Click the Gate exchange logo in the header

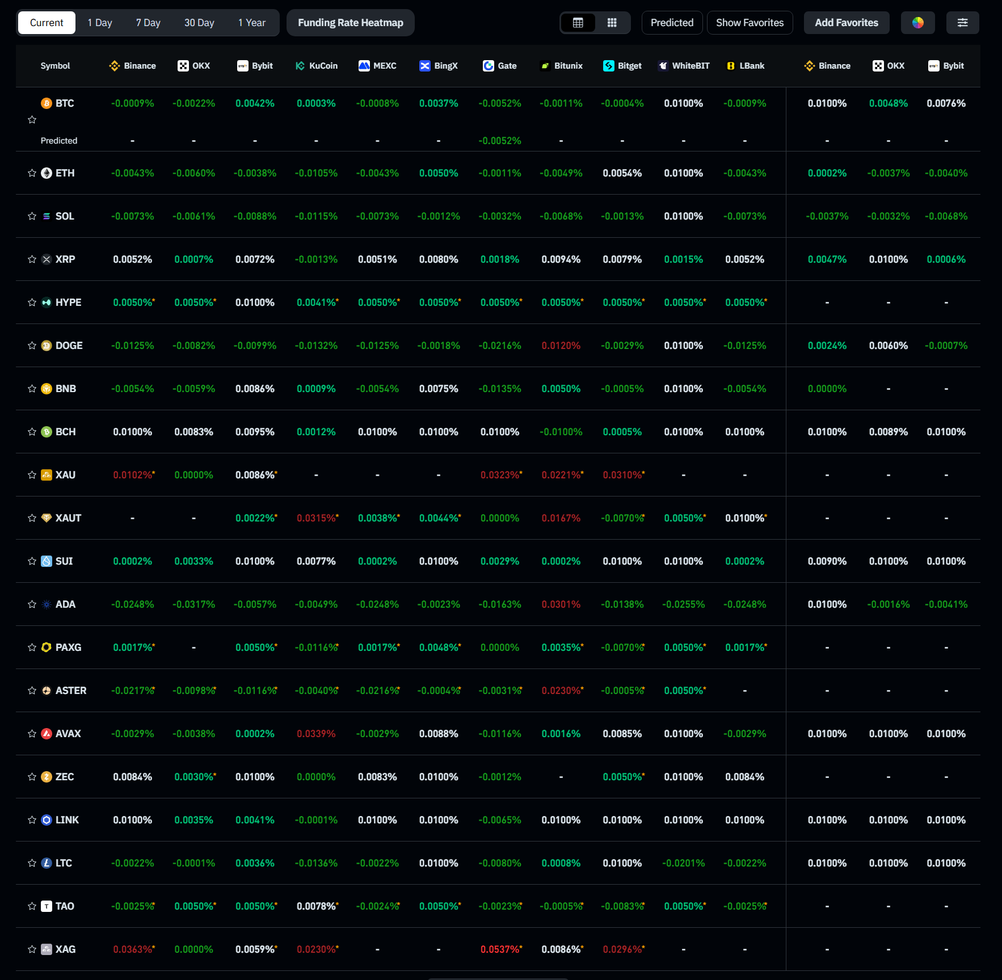pyautogui.click(x=488, y=65)
